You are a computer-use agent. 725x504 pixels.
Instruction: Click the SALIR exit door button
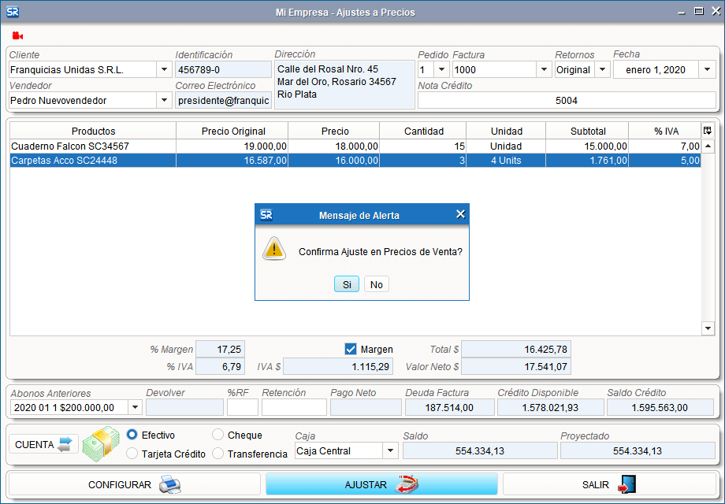tap(609, 484)
